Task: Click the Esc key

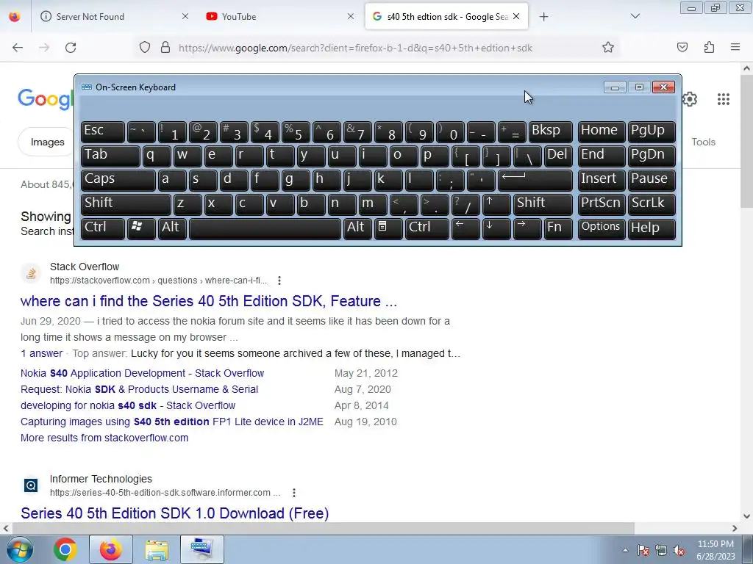Action: pyautogui.click(x=102, y=131)
